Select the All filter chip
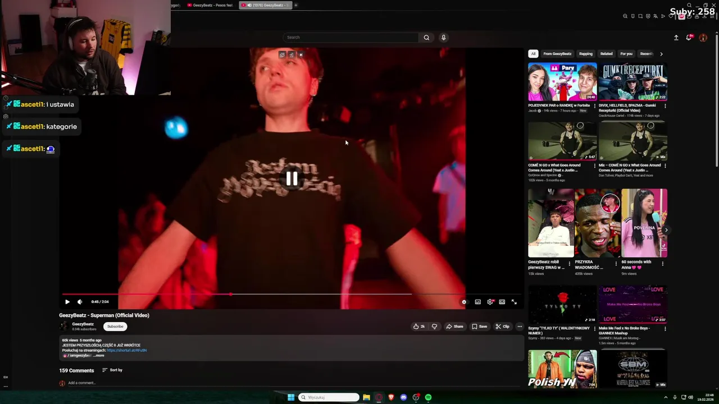The image size is (719, 404). pos(533,54)
